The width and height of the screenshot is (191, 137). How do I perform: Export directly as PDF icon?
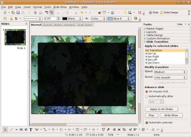click(36, 13)
